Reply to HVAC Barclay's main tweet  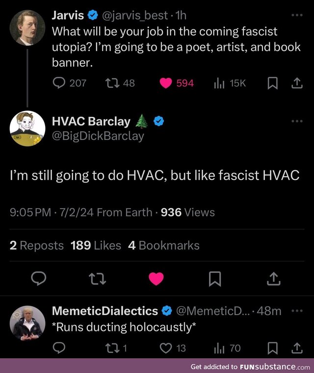39,279
